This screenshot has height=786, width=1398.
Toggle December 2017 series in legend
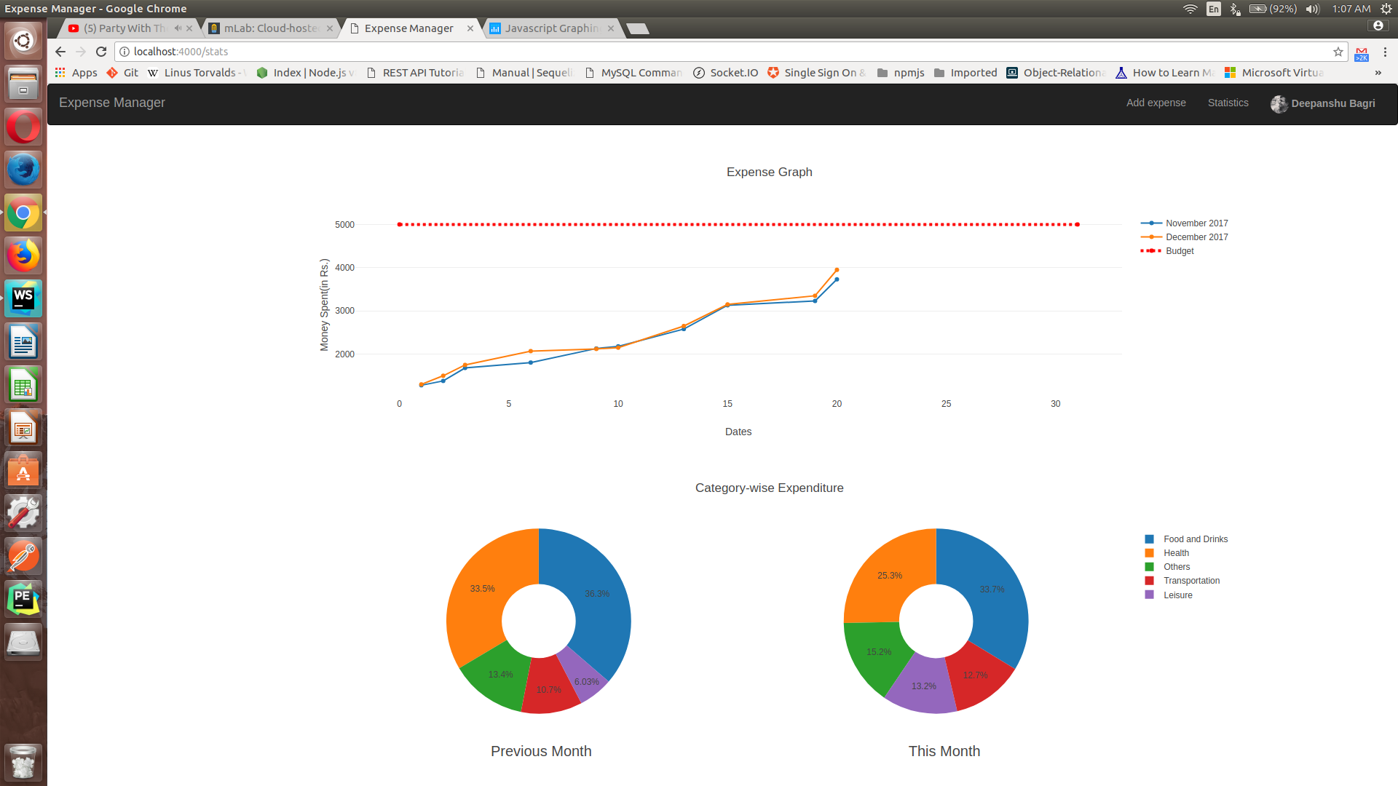pyautogui.click(x=1196, y=237)
